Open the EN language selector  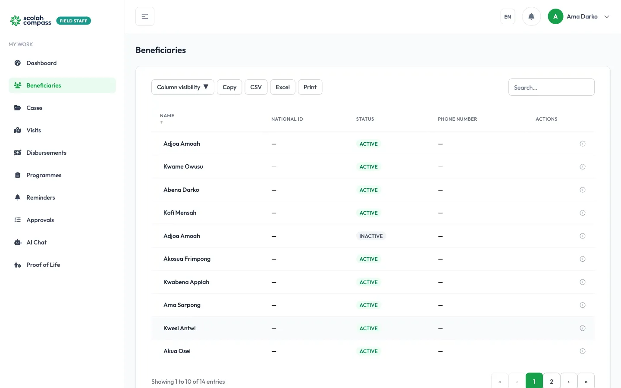508,17
